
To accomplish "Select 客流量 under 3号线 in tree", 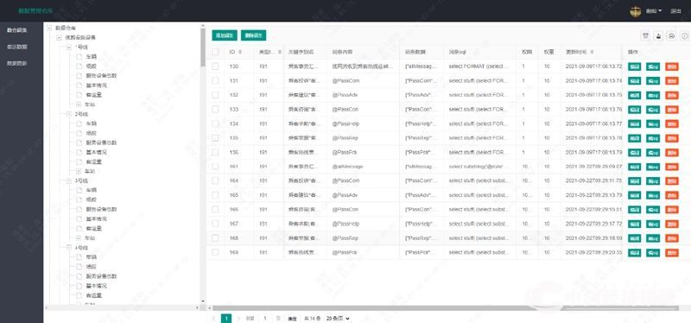I will (94, 228).
